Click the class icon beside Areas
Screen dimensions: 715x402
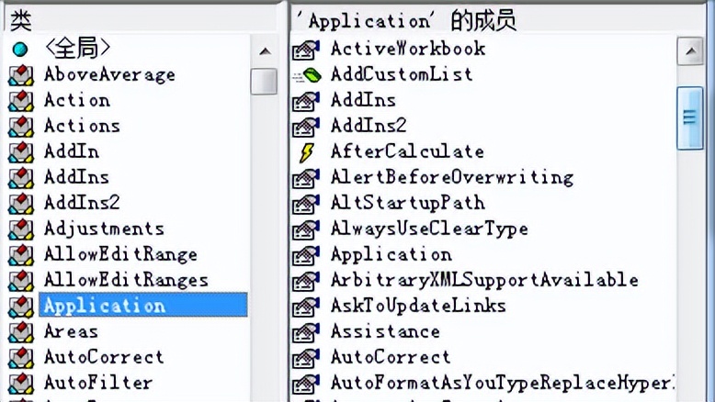21,332
